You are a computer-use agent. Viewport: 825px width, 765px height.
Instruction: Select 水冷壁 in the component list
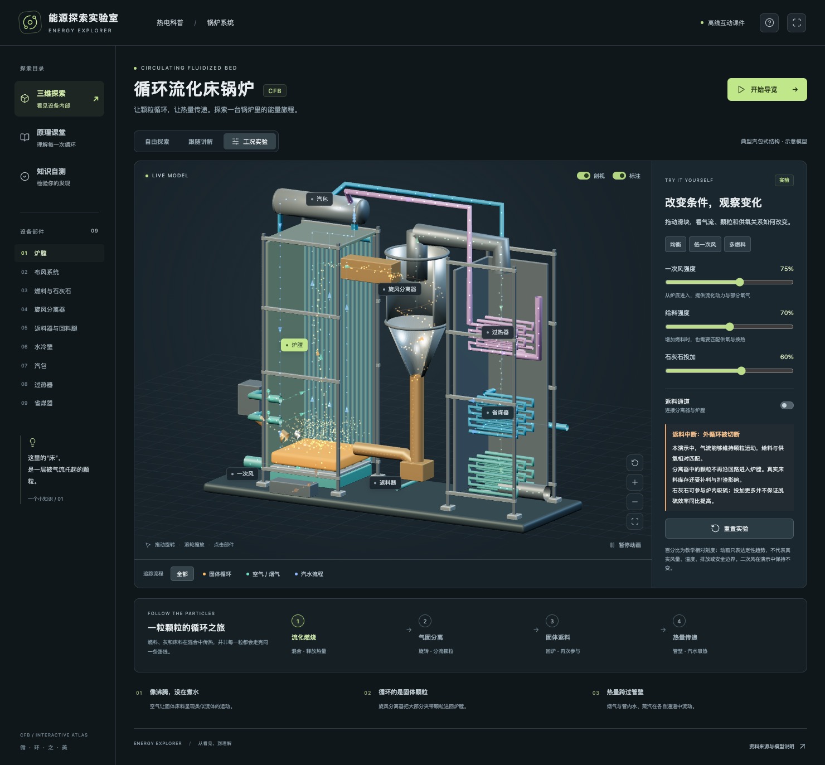(59, 347)
